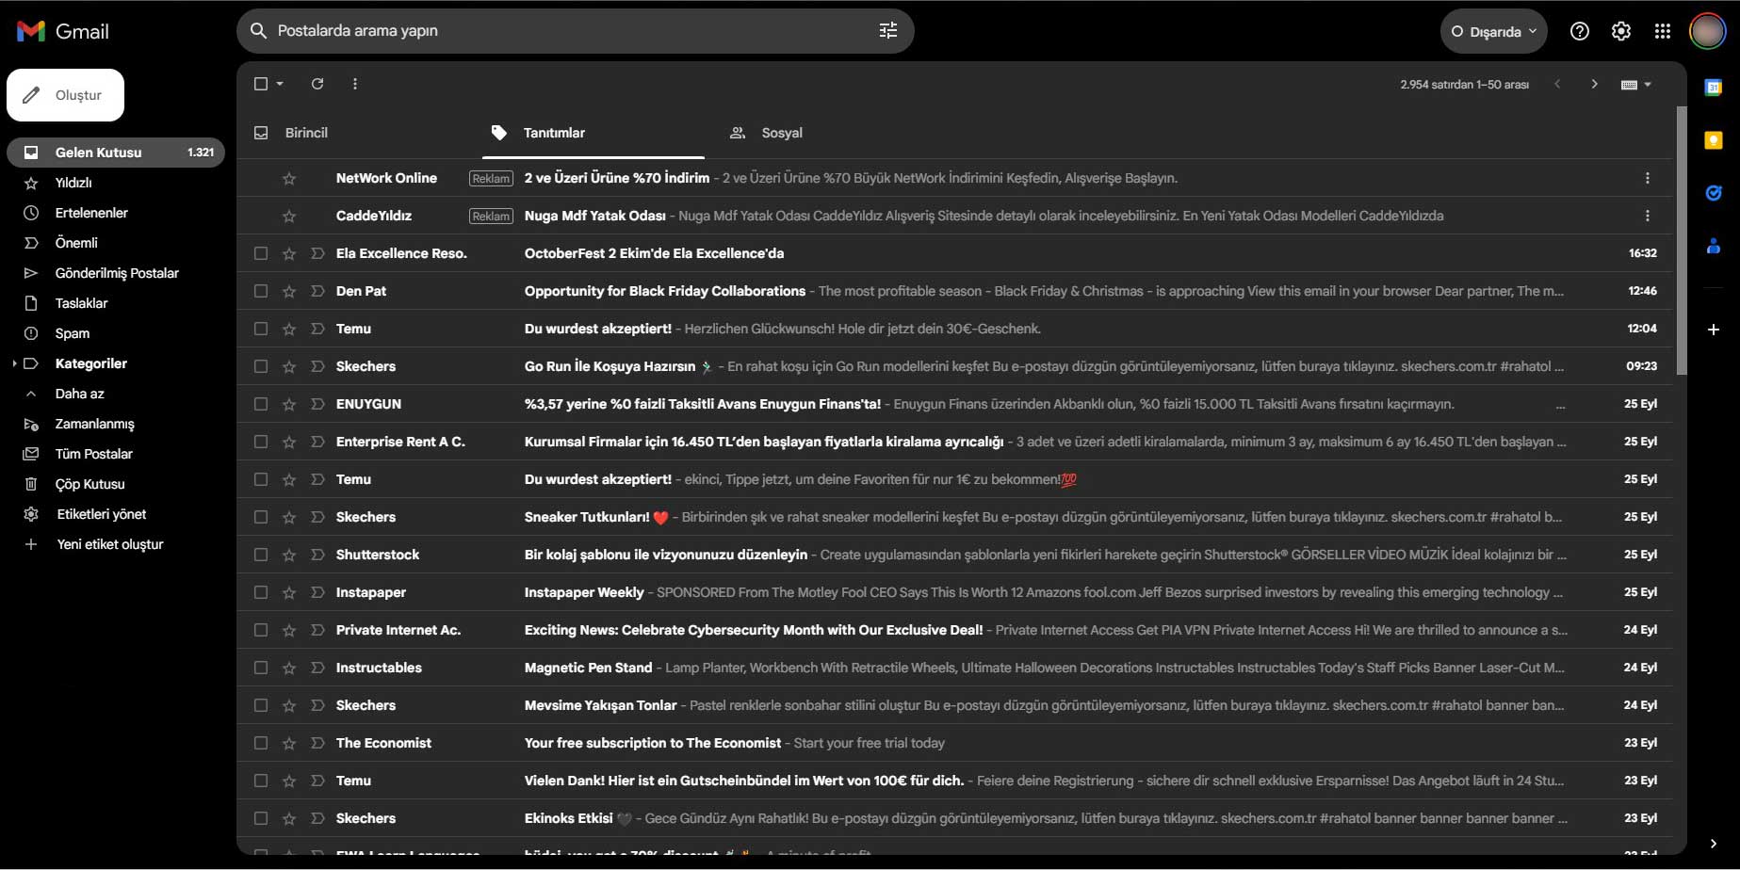
Task: Open the Ertelenenler folder
Action: click(91, 213)
